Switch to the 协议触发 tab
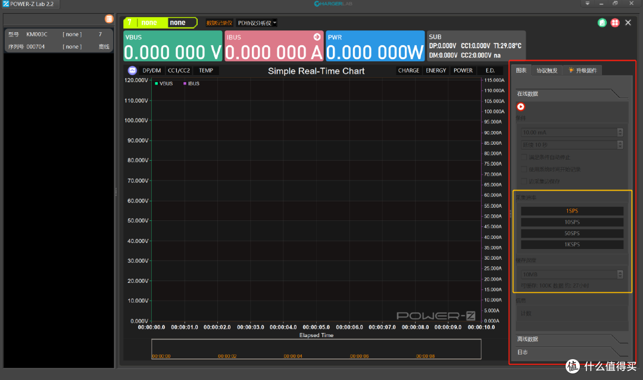Image resolution: width=643 pixels, height=380 pixels. pyautogui.click(x=547, y=70)
